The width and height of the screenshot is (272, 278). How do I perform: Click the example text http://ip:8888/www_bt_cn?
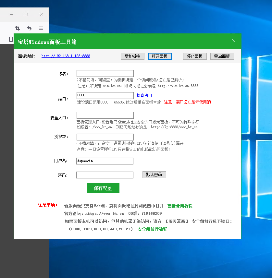pos(174,127)
